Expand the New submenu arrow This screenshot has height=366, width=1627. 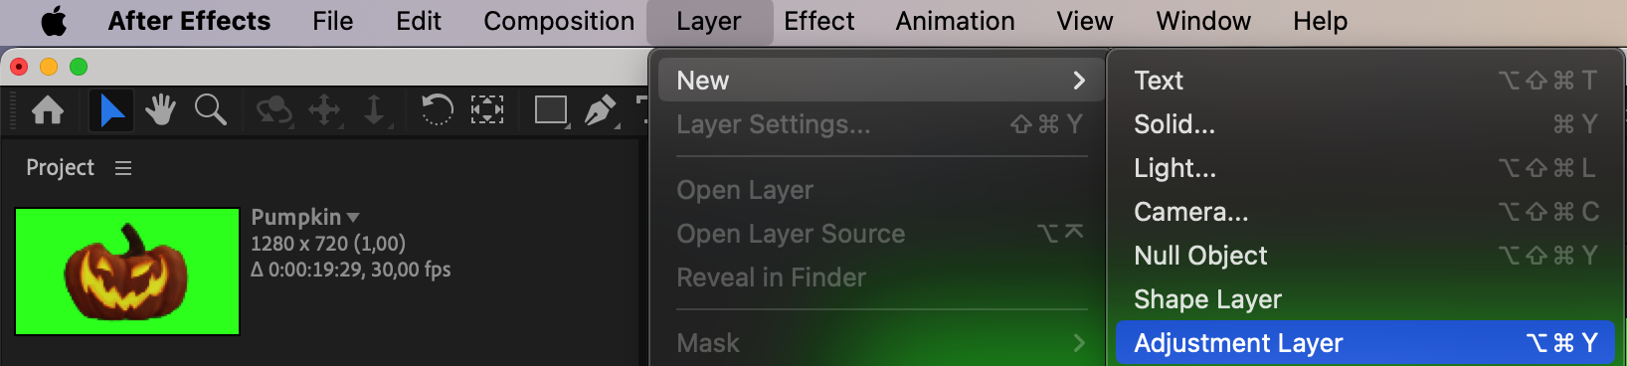(1079, 81)
